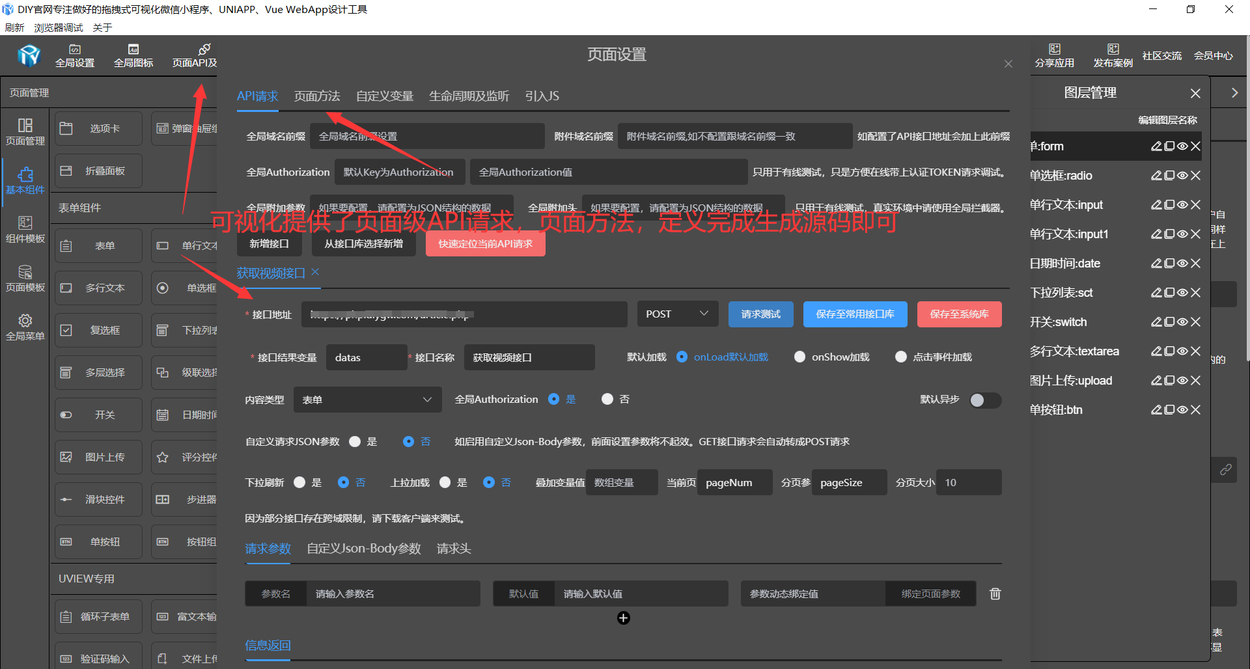Switch sidebar to 全局菜单

(25, 327)
